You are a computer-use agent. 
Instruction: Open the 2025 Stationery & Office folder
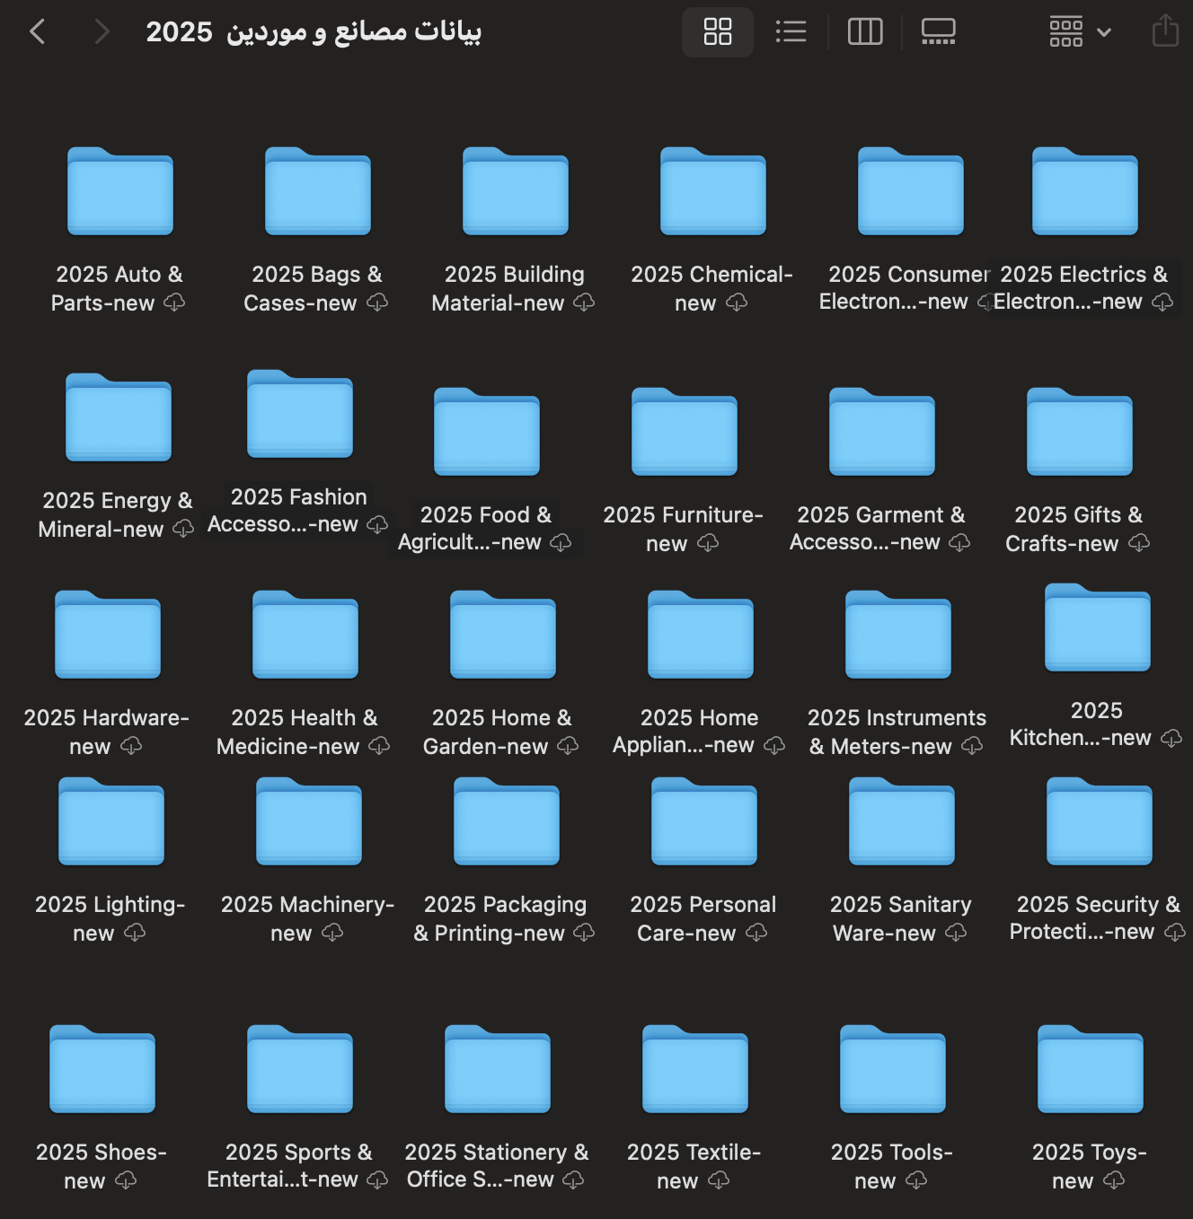(498, 1069)
